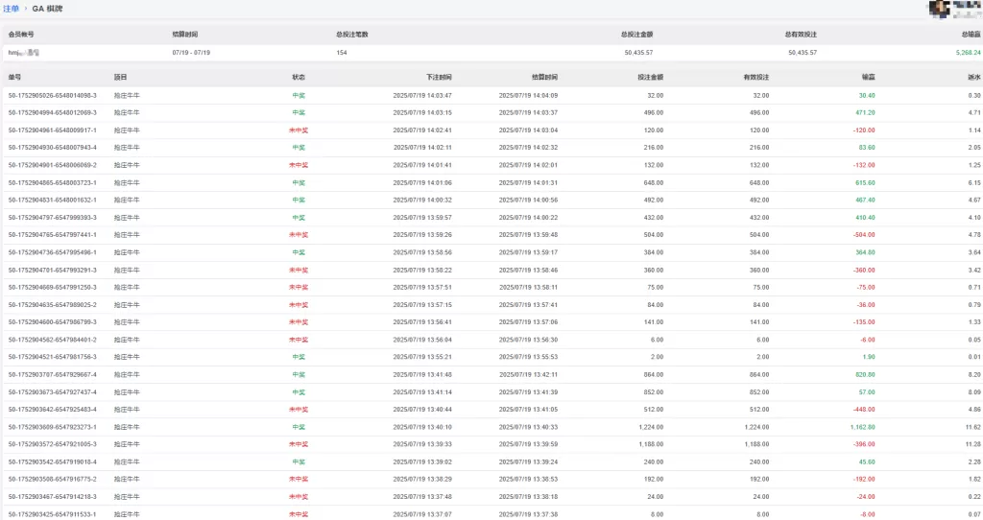
Task: Click the 会员账号 summary header
Action: tap(21, 35)
